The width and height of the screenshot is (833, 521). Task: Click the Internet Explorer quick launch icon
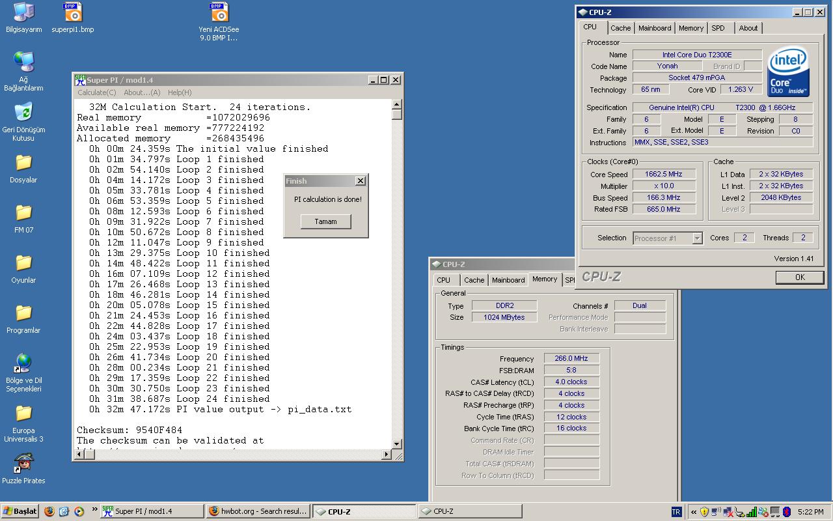pos(64,511)
